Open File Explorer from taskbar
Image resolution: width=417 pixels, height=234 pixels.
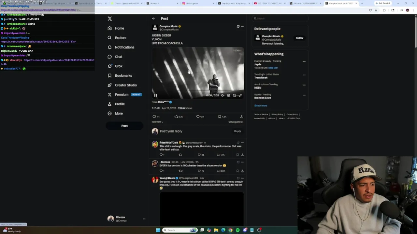click(216, 230)
